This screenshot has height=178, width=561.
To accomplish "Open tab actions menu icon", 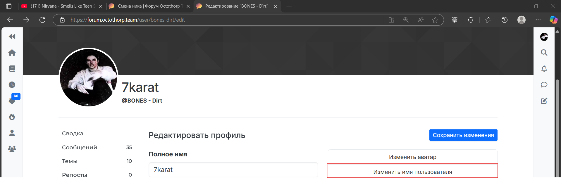I will point(9,6).
